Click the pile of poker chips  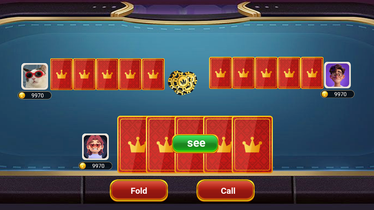(183, 83)
